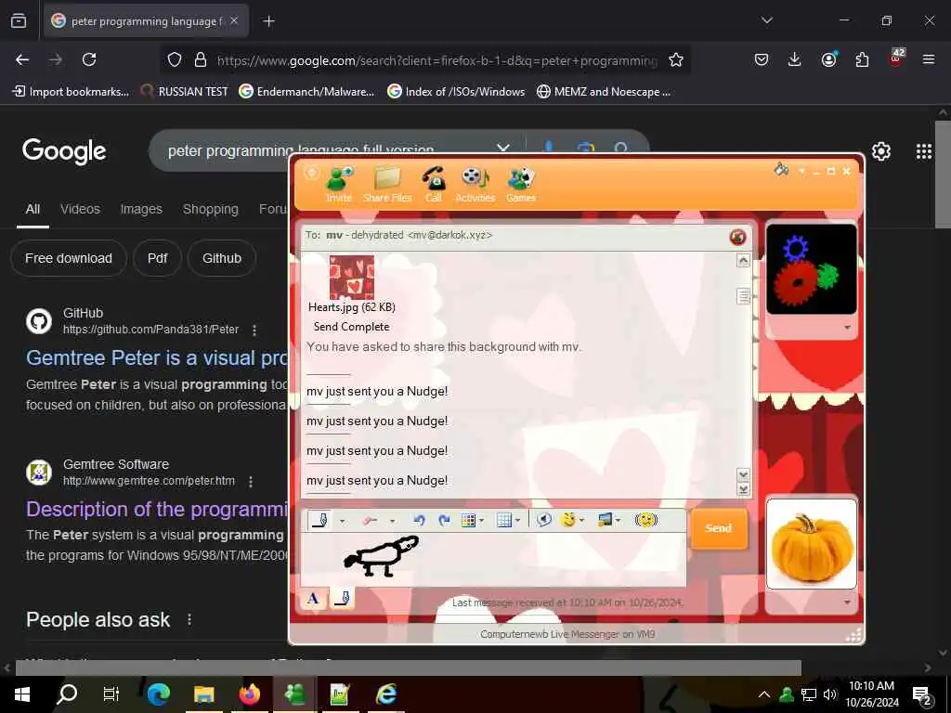Open the Shopping results tab
951x713 pixels.
click(x=211, y=209)
